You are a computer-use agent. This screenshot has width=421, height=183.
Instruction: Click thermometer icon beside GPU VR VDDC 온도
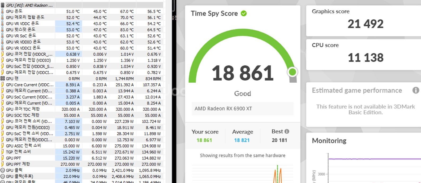[3, 23]
